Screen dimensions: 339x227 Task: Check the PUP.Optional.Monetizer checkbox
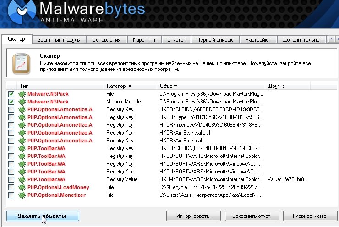point(11,195)
